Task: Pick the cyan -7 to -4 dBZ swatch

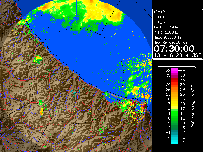Action: 174,142
